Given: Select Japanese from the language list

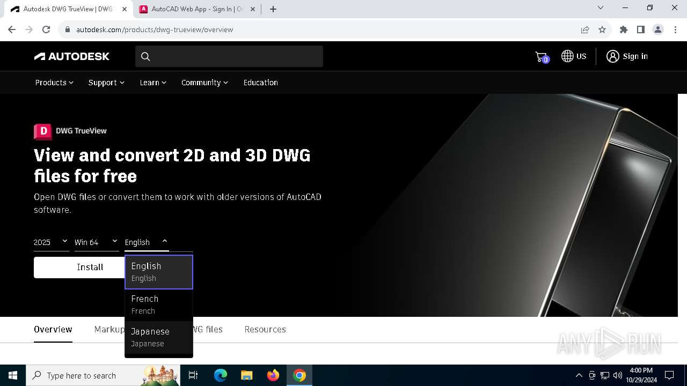Looking at the screenshot, I should (x=159, y=337).
